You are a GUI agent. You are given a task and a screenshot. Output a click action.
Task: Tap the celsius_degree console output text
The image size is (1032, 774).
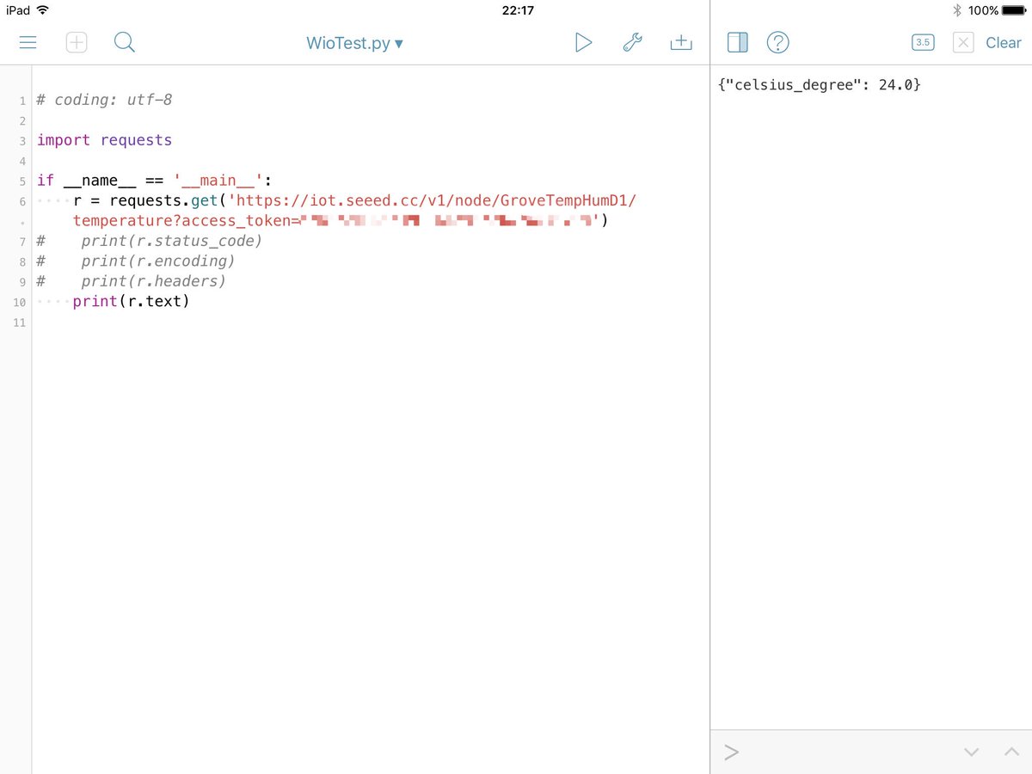pyautogui.click(x=817, y=84)
